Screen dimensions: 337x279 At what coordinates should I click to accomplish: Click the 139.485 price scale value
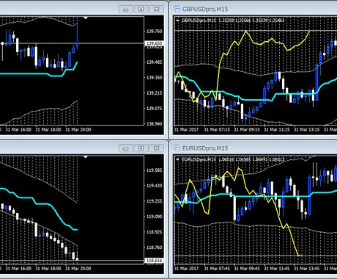[154, 62]
